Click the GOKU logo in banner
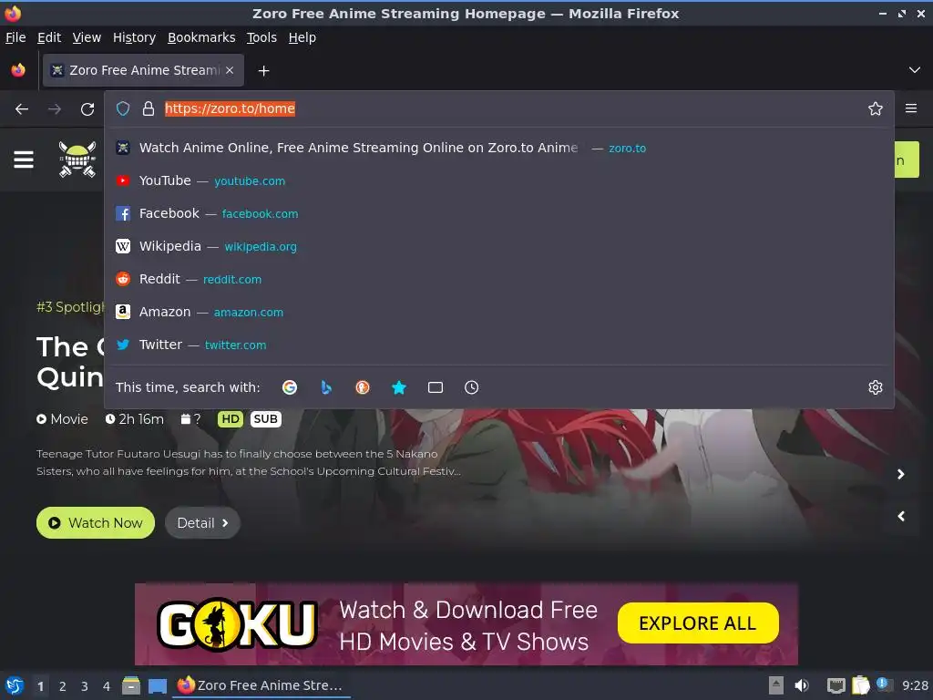 pyautogui.click(x=238, y=623)
